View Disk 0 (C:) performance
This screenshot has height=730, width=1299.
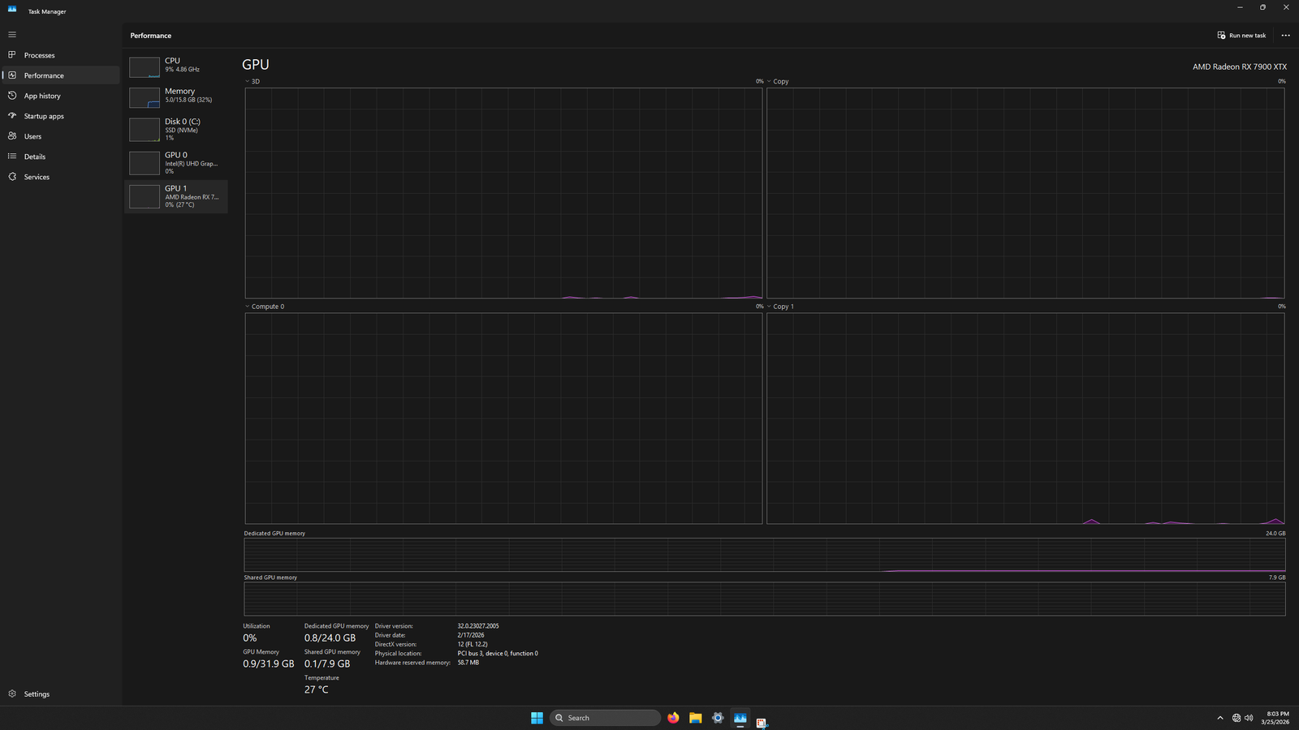click(176, 129)
